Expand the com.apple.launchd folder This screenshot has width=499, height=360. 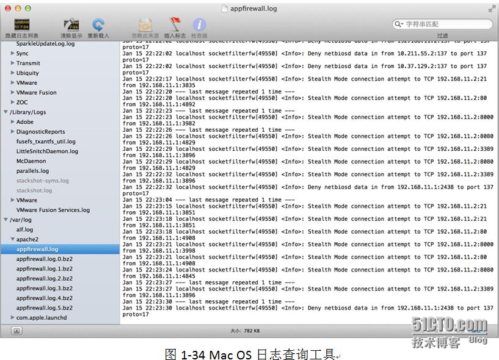12,317
